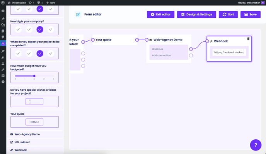Click Add connection in Web-Agency Demo node
The image size is (266, 154).
pos(161,56)
